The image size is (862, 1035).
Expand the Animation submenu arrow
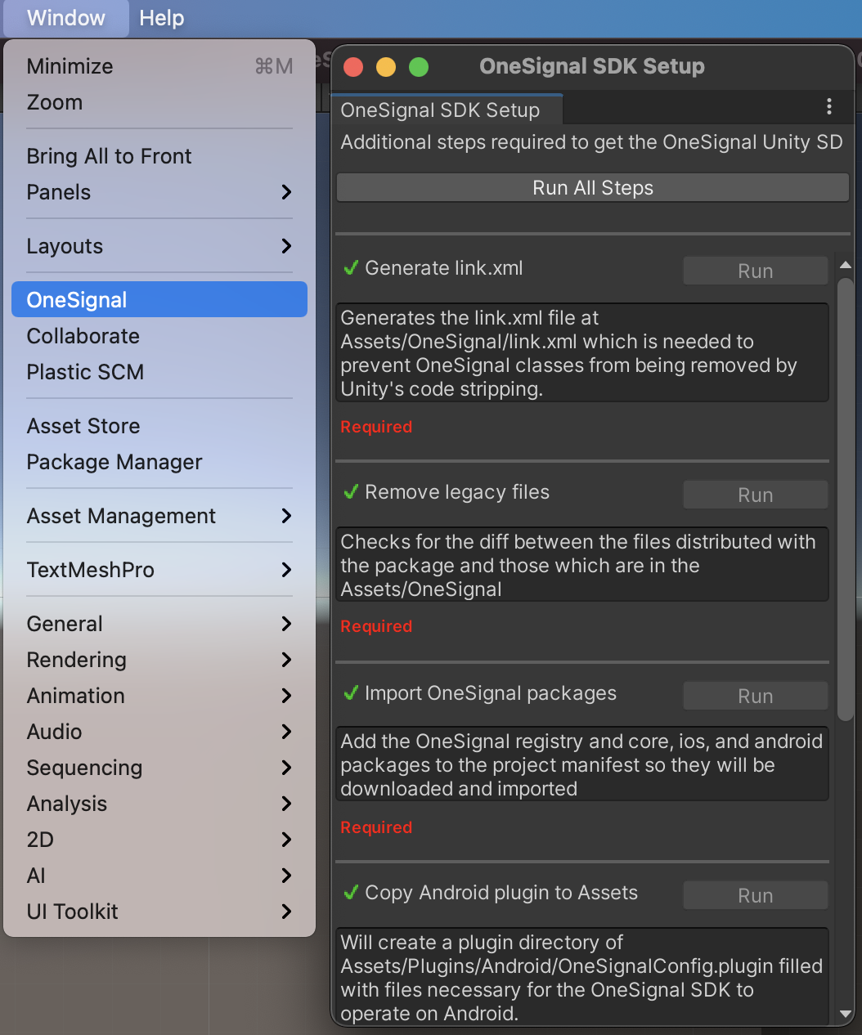coord(286,696)
